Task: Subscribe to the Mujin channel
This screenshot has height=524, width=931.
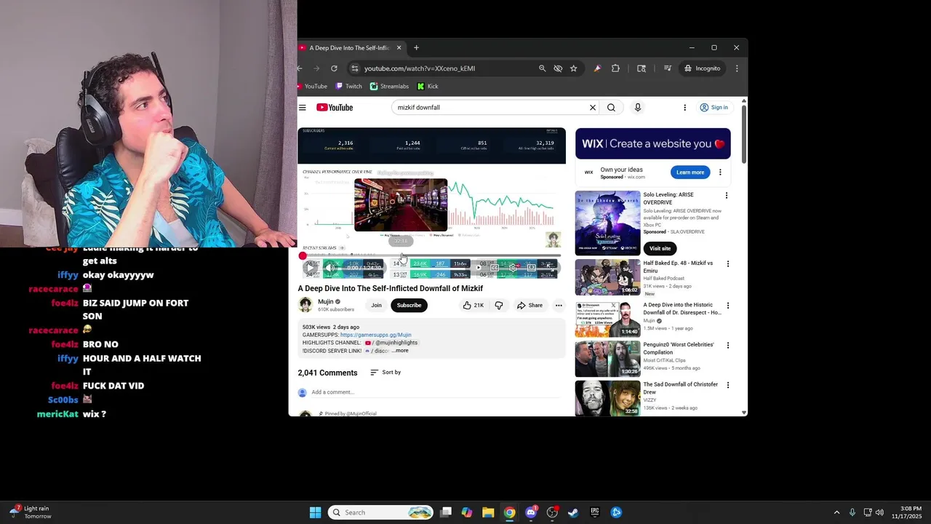Action: click(409, 305)
